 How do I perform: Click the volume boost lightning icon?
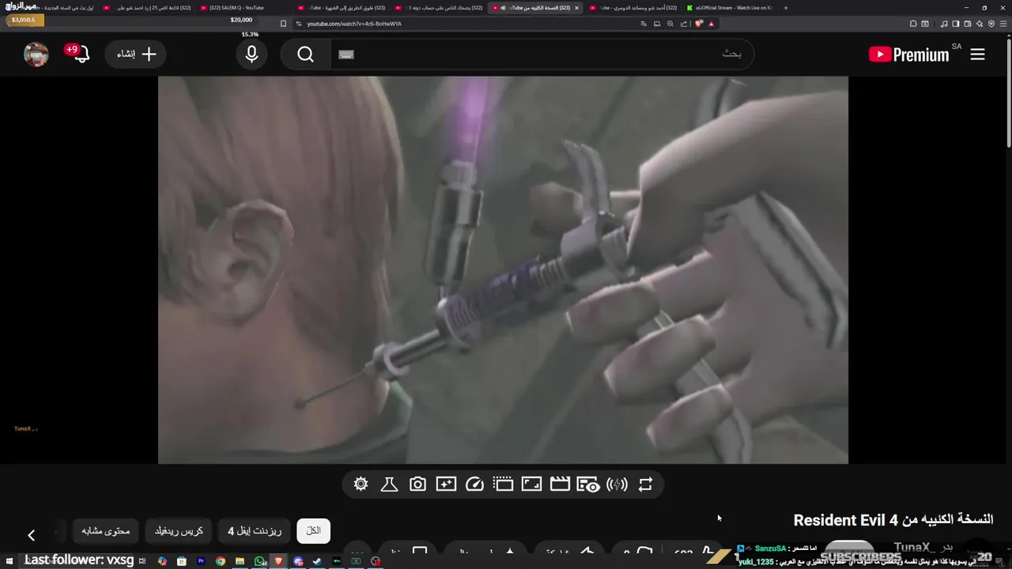617,484
